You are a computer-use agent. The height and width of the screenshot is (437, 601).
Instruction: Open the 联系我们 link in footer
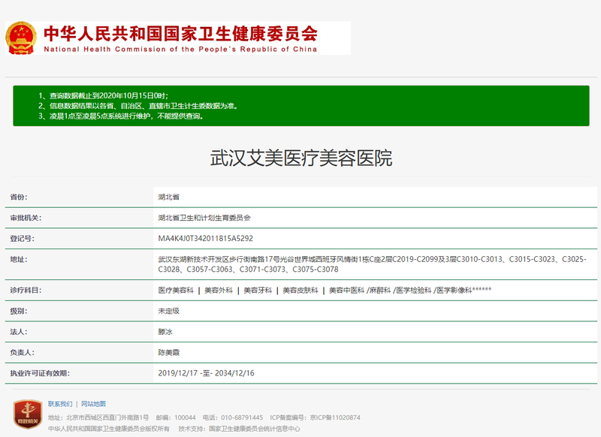coord(60,404)
